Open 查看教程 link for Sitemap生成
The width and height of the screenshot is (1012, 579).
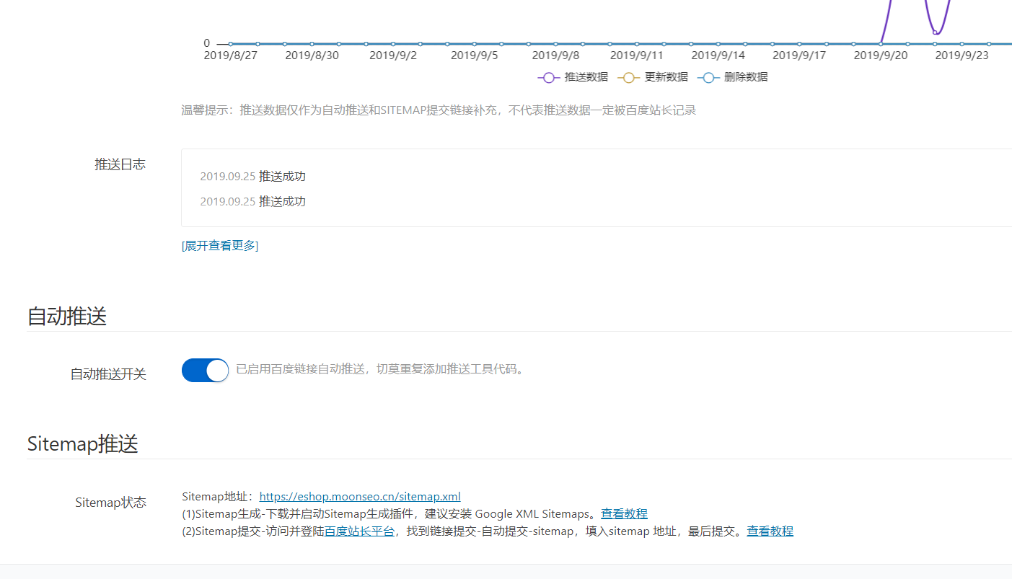(625, 513)
